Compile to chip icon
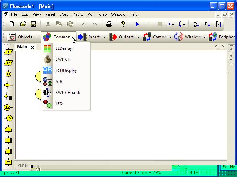Screen dimensions: 237x177 218,24
